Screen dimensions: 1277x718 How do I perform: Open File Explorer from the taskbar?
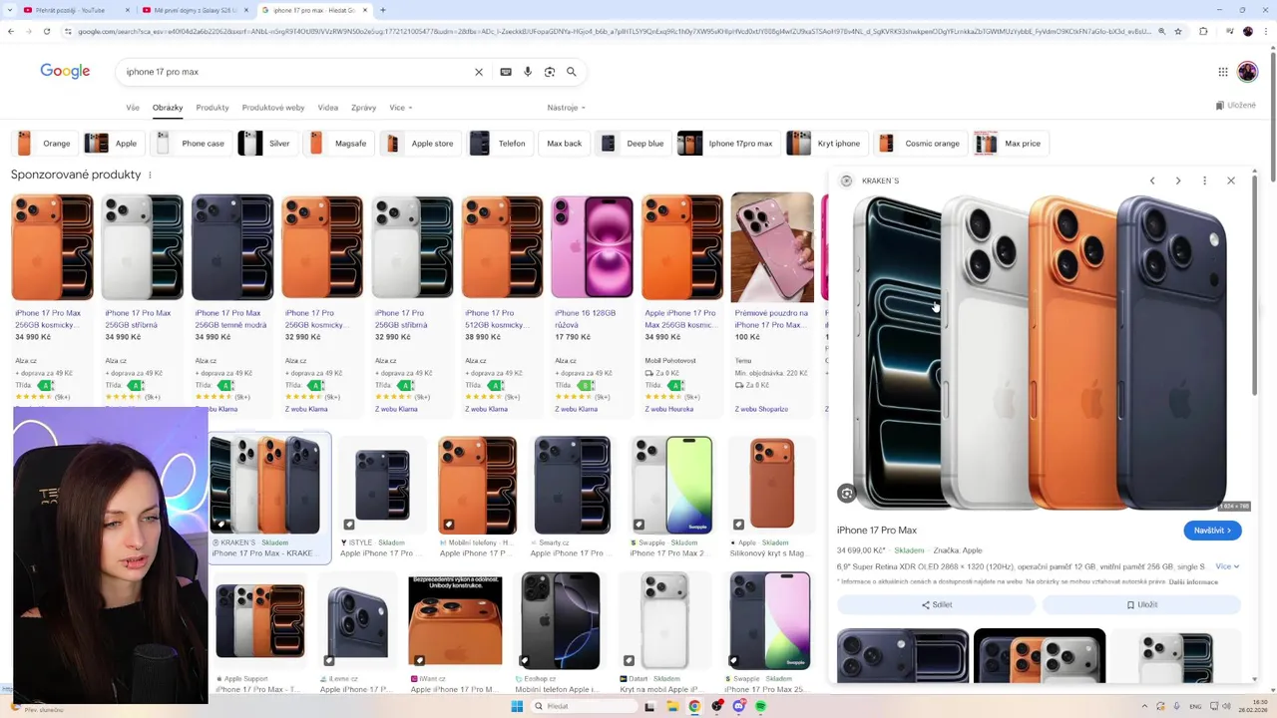click(672, 706)
